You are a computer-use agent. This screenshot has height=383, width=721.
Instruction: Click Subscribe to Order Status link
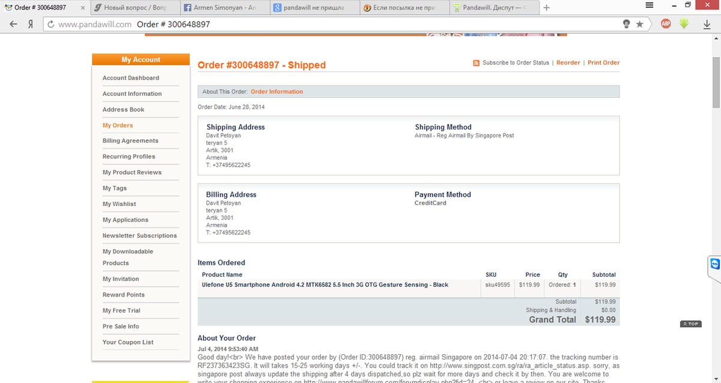(516, 63)
